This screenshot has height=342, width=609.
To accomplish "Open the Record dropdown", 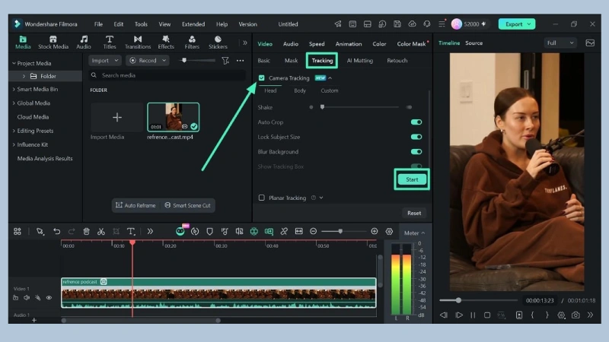I will [148, 61].
